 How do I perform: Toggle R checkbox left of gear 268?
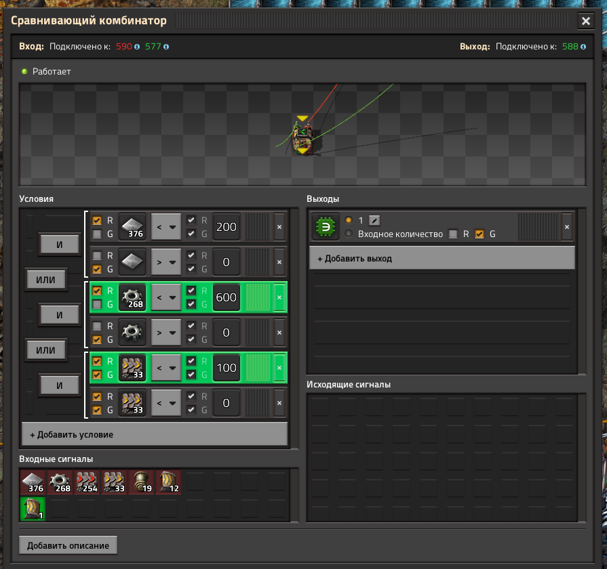[97, 291]
